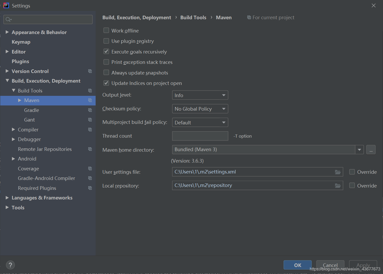
Task: Click the project-level icon next to Gradle
Action: click(x=90, y=110)
